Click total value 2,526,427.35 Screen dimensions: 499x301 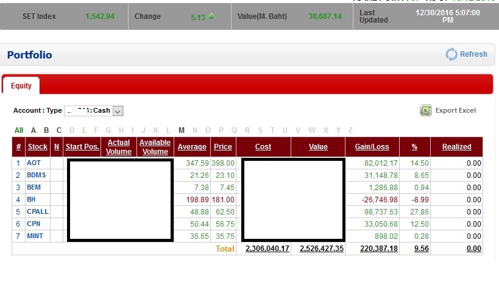(322, 249)
